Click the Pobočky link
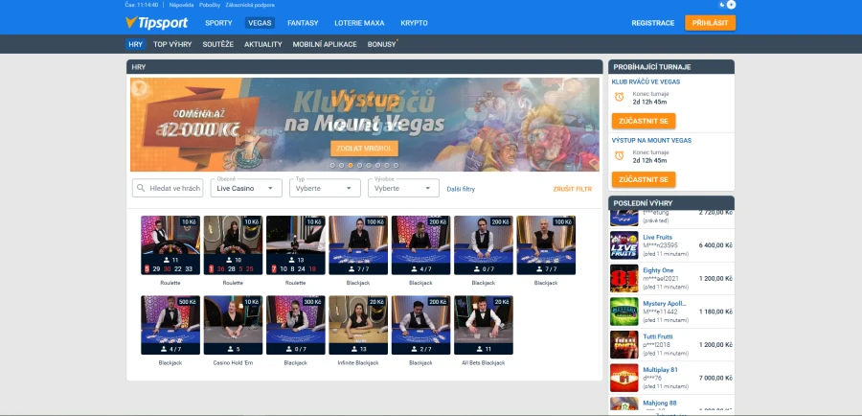862x416 pixels. click(210, 5)
